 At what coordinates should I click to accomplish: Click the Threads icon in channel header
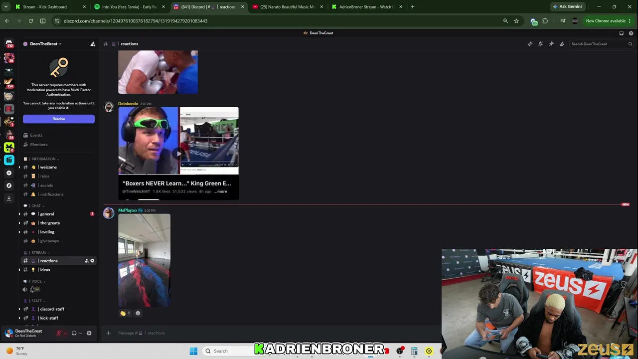[x=530, y=44]
